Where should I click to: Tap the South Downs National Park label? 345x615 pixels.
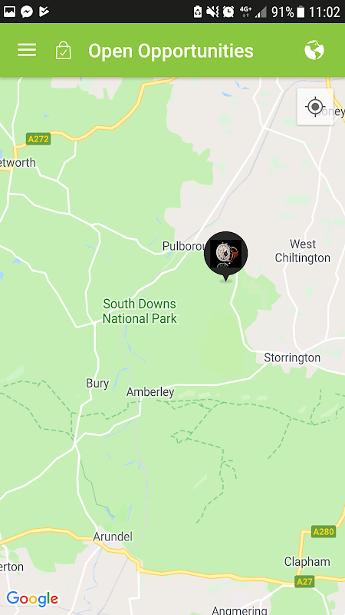point(140,311)
